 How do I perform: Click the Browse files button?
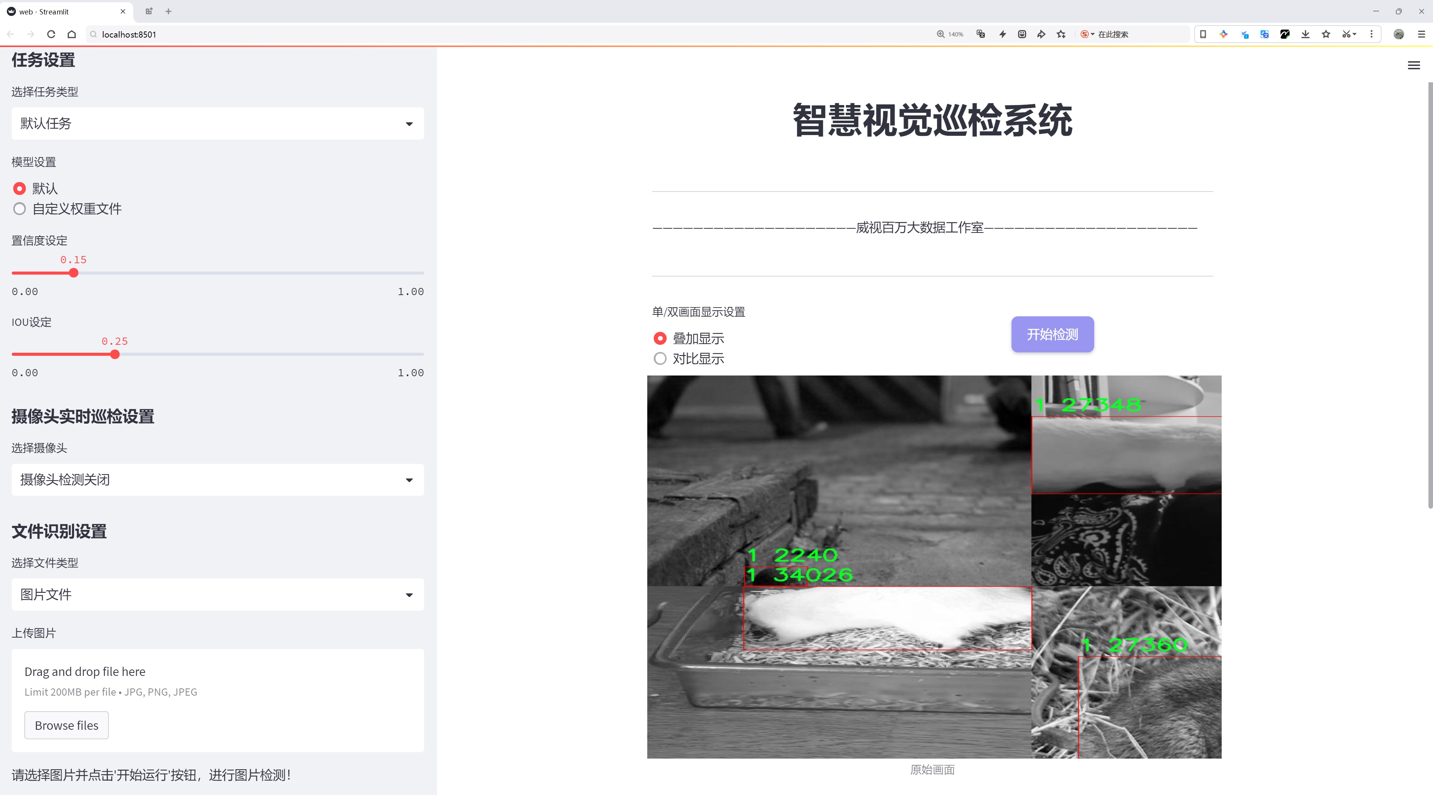[66, 725]
